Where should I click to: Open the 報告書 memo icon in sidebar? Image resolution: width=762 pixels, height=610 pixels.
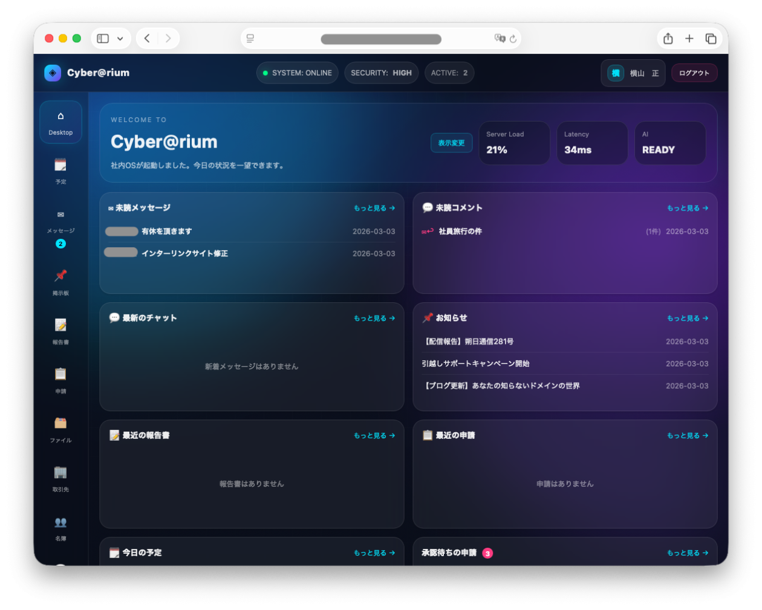[x=60, y=325]
